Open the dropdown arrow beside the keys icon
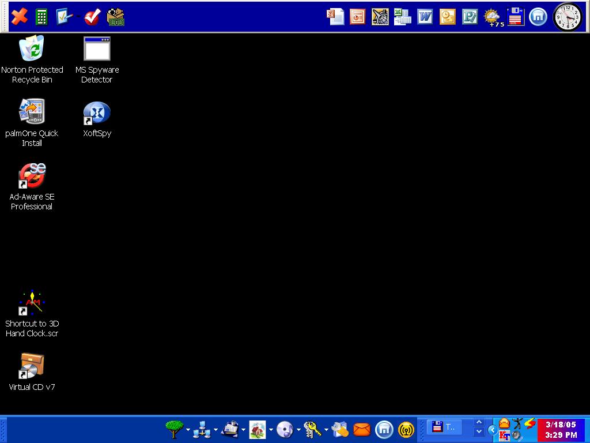590x443 pixels. [326, 430]
